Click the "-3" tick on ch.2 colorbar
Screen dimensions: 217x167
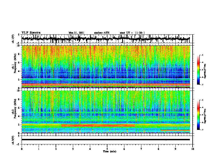(x=202, y=100)
